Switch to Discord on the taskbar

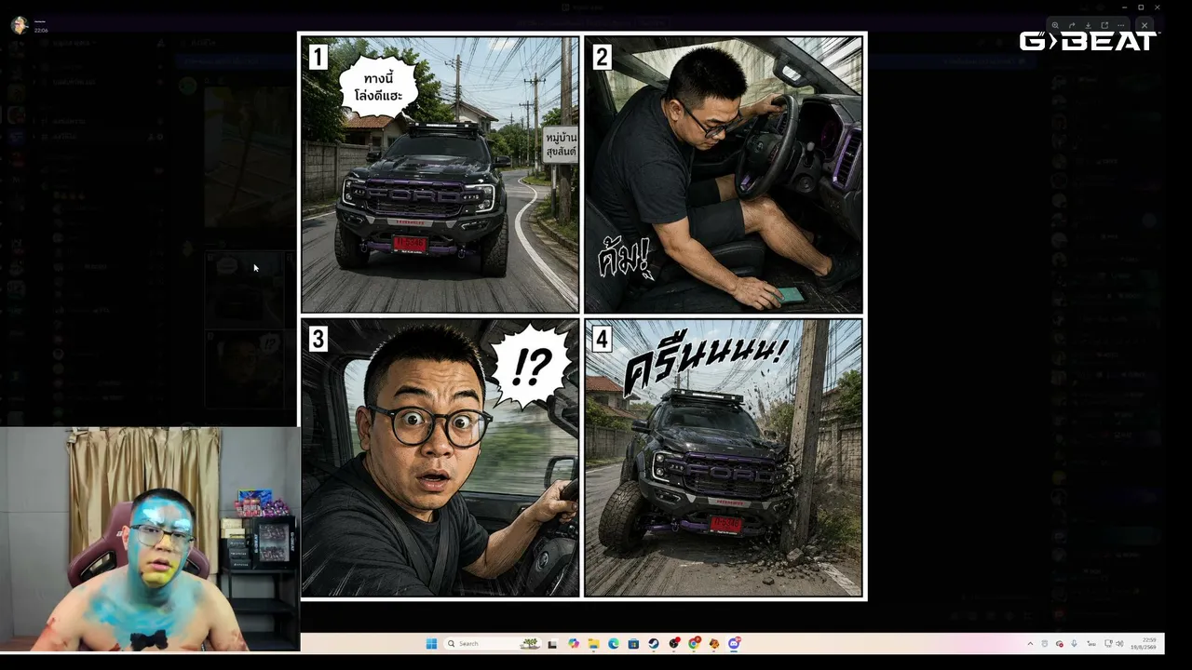click(x=734, y=643)
